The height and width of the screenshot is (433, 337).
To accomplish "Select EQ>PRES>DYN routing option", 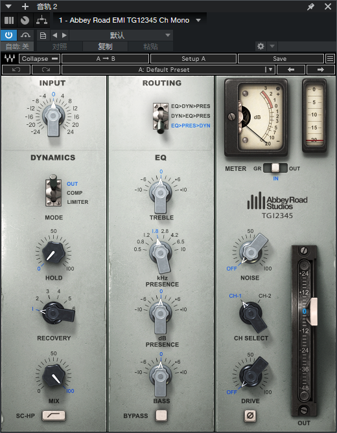I will [191, 126].
